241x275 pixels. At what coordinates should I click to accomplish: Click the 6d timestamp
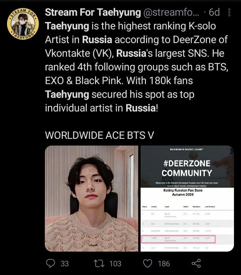coord(214,12)
